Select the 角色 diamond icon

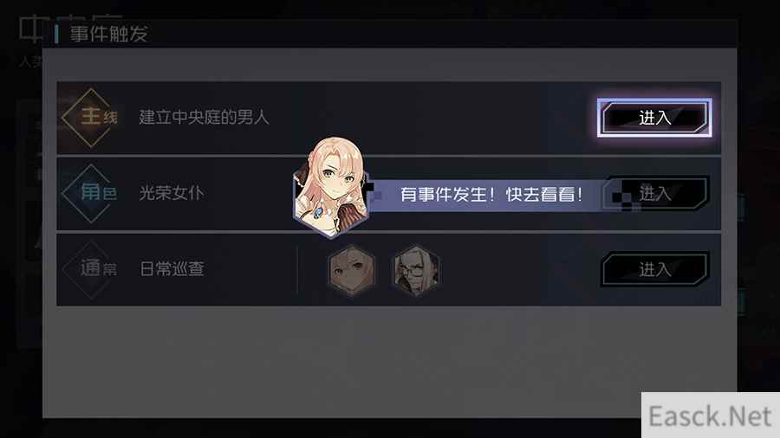(x=91, y=193)
